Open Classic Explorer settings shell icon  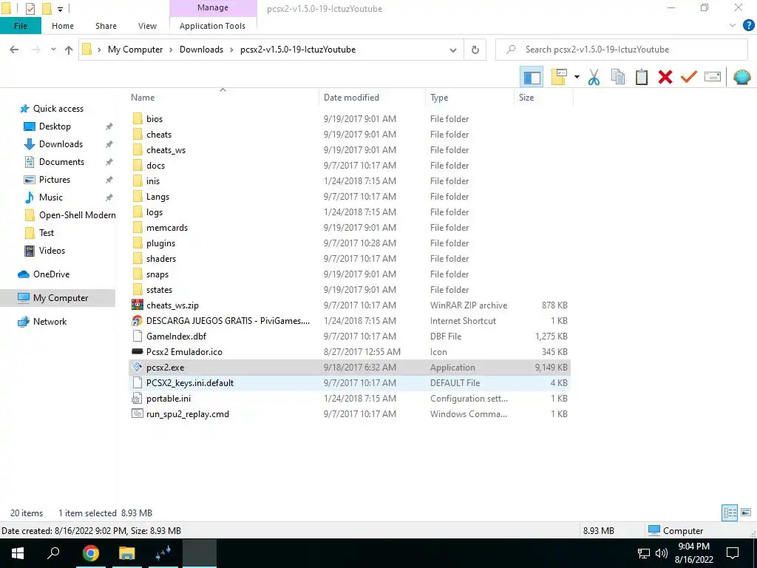pyautogui.click(x=742, y=77)
